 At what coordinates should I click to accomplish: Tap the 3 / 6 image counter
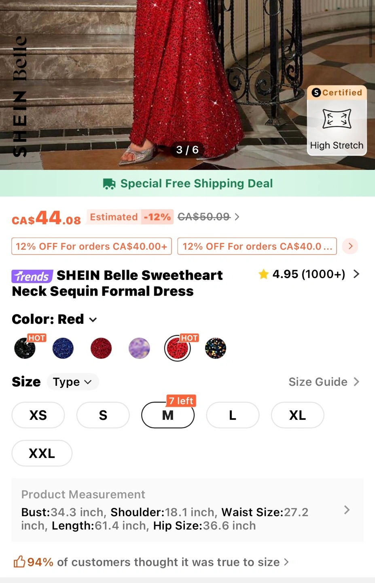pos(187,150)
